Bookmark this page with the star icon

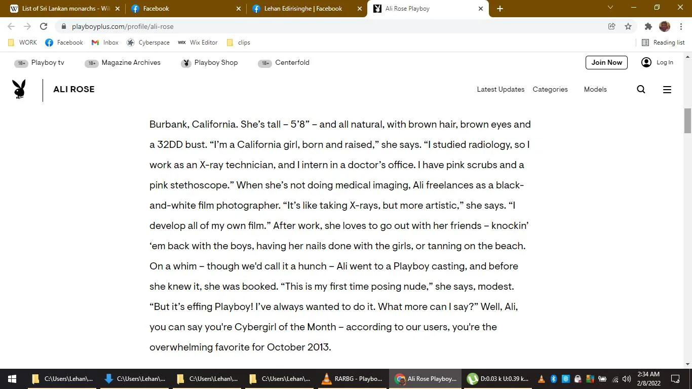(x=628, y=26)
